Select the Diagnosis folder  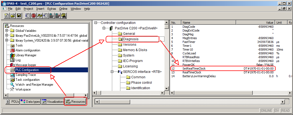click(131, 39)
